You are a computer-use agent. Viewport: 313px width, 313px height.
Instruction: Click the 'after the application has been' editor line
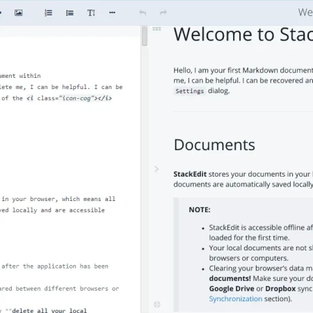54,266
